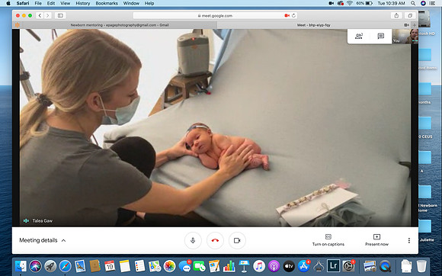The image size is (442, 276).
Task: Open System Preferences from the Dock
Action: [349, 266]
